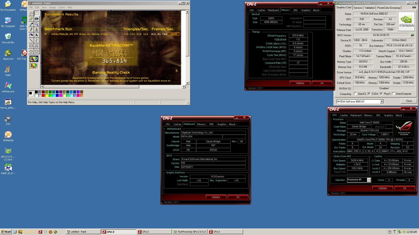The width and height of the screenshot is (419, 235).
Task: Toggle the PhysX checkbox in GPU-Z
Action: click(x=381, y=94)
